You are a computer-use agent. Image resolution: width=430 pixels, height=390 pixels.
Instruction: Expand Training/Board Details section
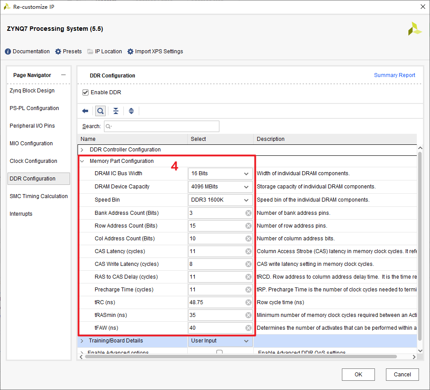[x=82, y=341]
